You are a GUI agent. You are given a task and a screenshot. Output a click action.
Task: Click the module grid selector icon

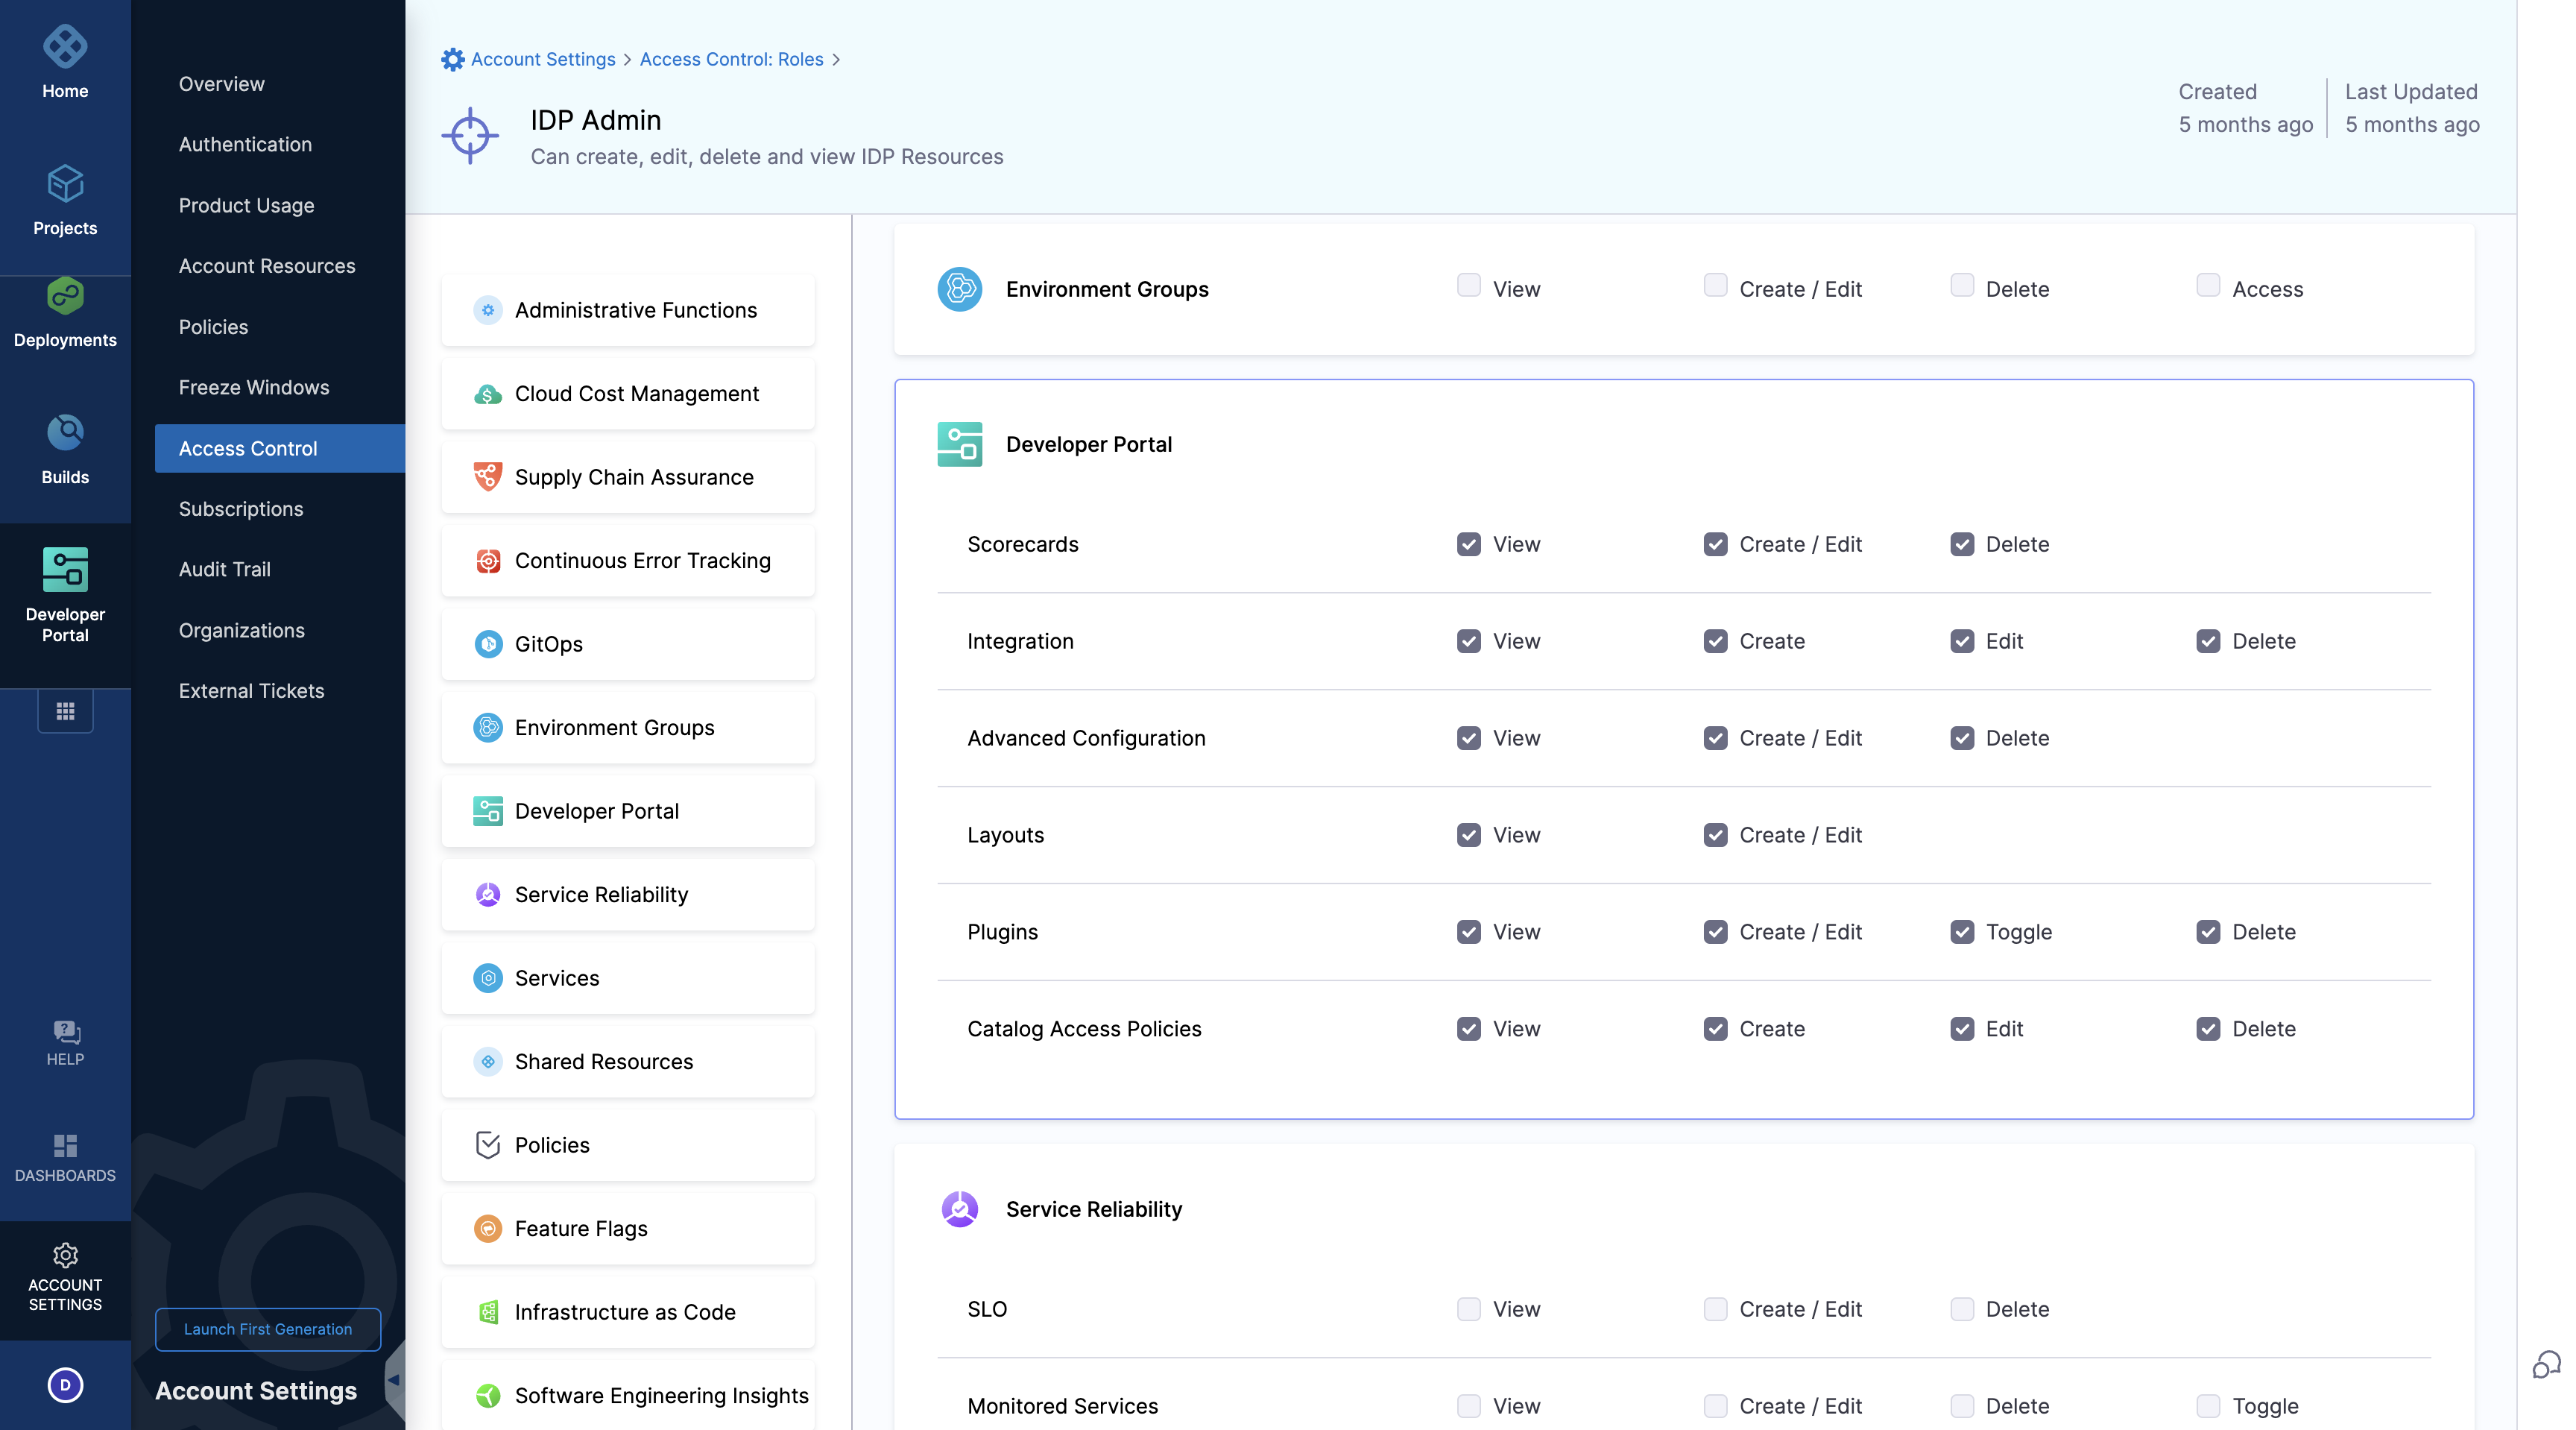coord(65,711)
